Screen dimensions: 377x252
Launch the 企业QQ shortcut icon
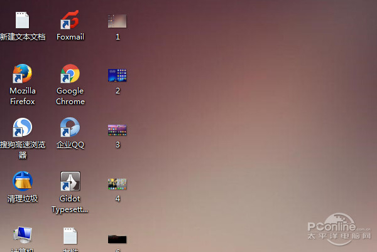pyautogui.click(x=70, y=127)
